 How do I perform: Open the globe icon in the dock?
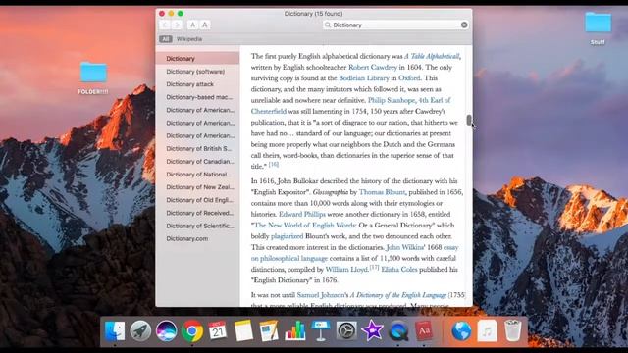461,331
